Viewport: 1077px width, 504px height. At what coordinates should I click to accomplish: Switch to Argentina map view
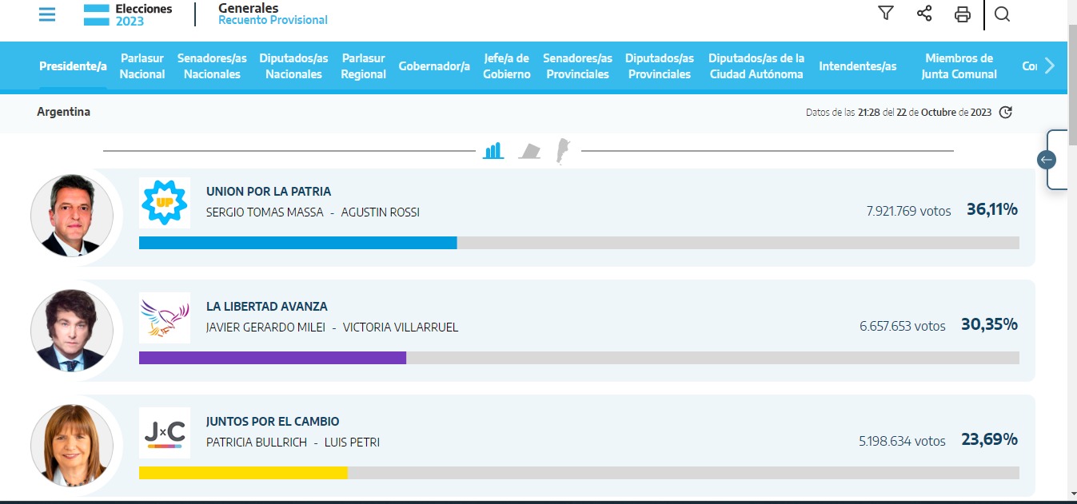coord(563,150)
